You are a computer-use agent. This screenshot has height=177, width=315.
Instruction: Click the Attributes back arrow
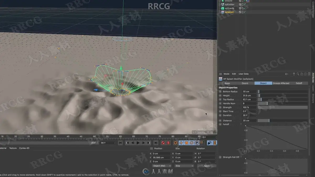tap(287, 74)
